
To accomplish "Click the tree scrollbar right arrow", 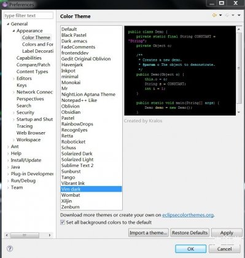I will click(x=50, y=235).
